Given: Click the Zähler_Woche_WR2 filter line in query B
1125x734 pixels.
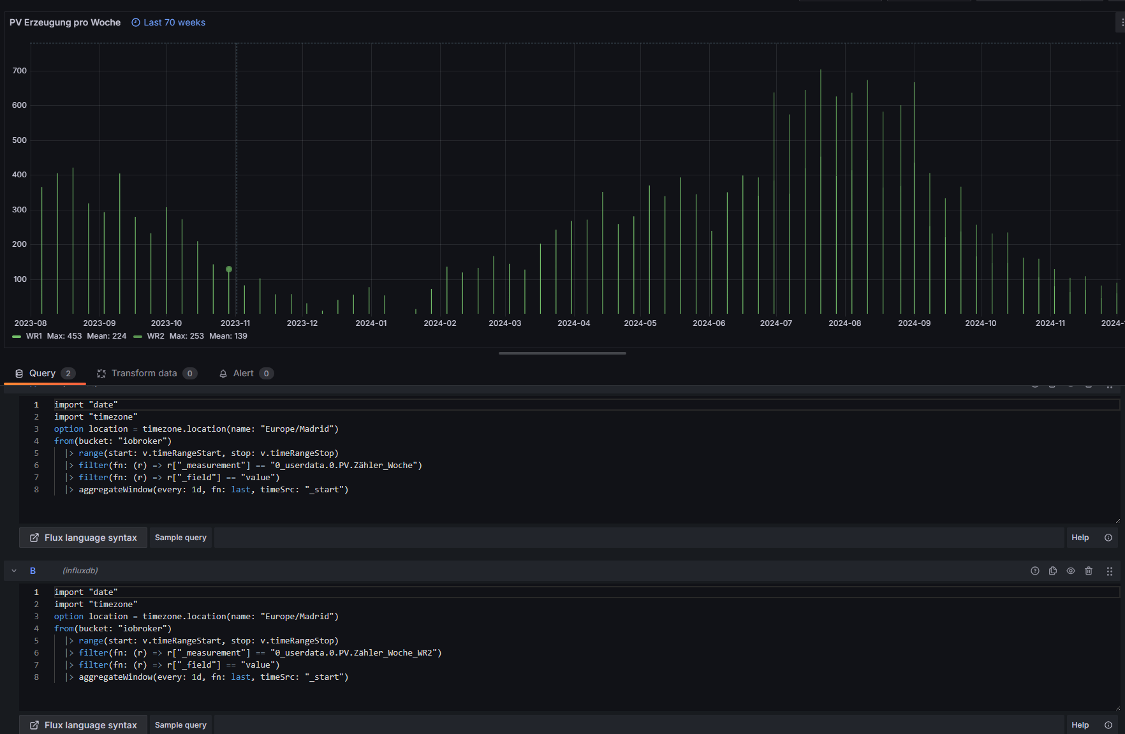Looking at the screenshot, I should point(253,653).
